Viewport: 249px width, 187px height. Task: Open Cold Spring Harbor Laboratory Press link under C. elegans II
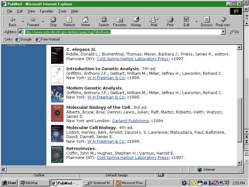133,59
